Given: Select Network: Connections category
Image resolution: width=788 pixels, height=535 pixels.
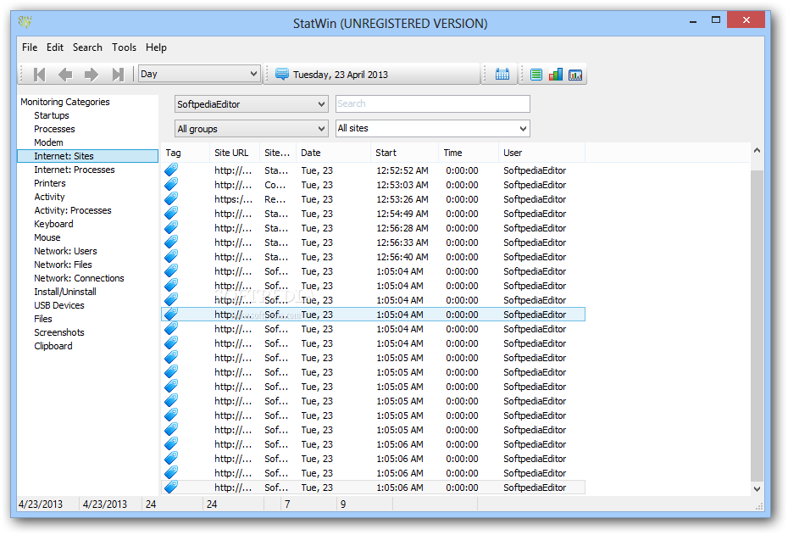Looking at the screenshot, I should [x=79, y=278].
